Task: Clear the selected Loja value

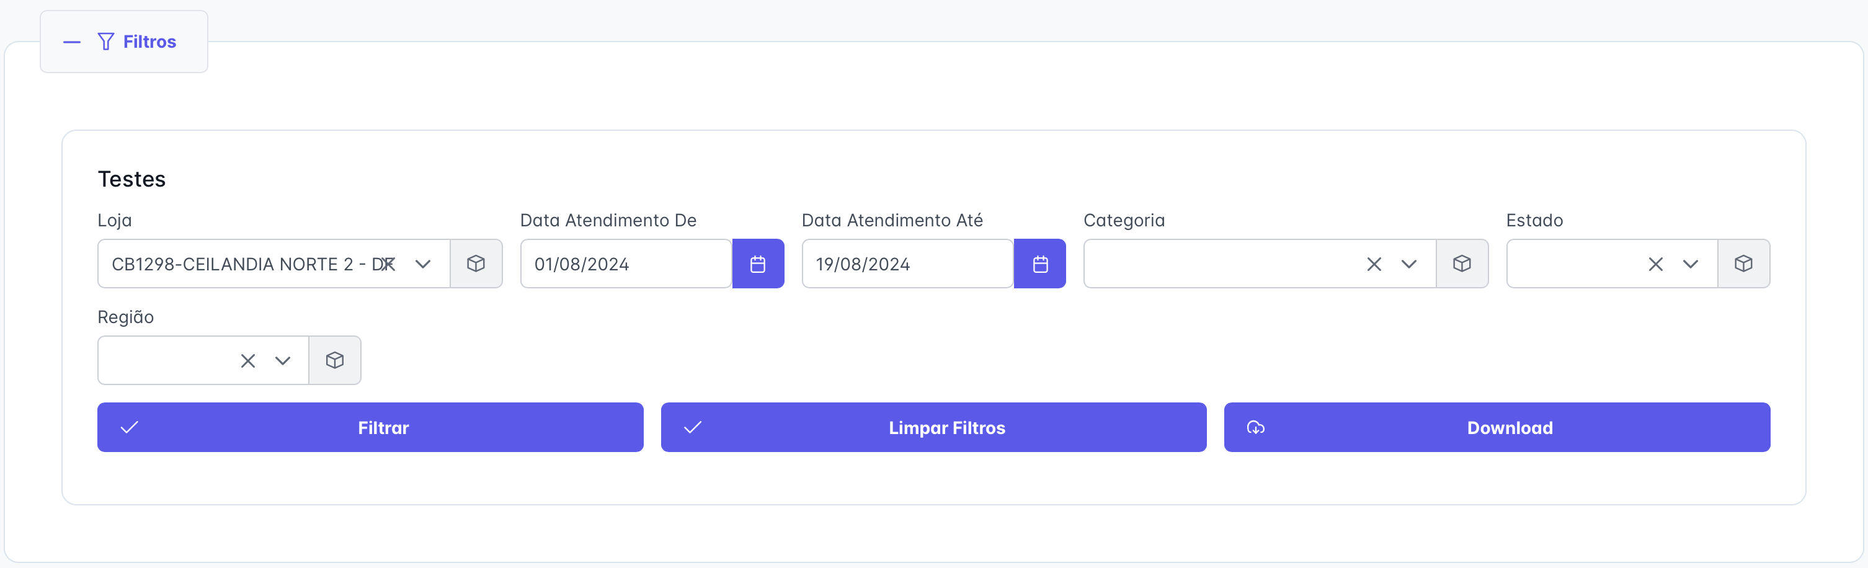Action: (x=389, y=264)
